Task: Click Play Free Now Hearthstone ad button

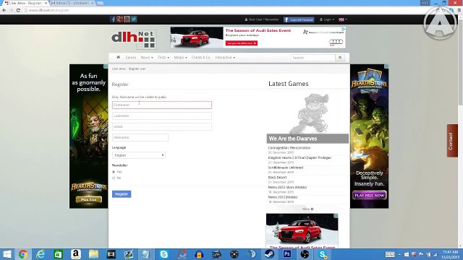Action: 370,195
